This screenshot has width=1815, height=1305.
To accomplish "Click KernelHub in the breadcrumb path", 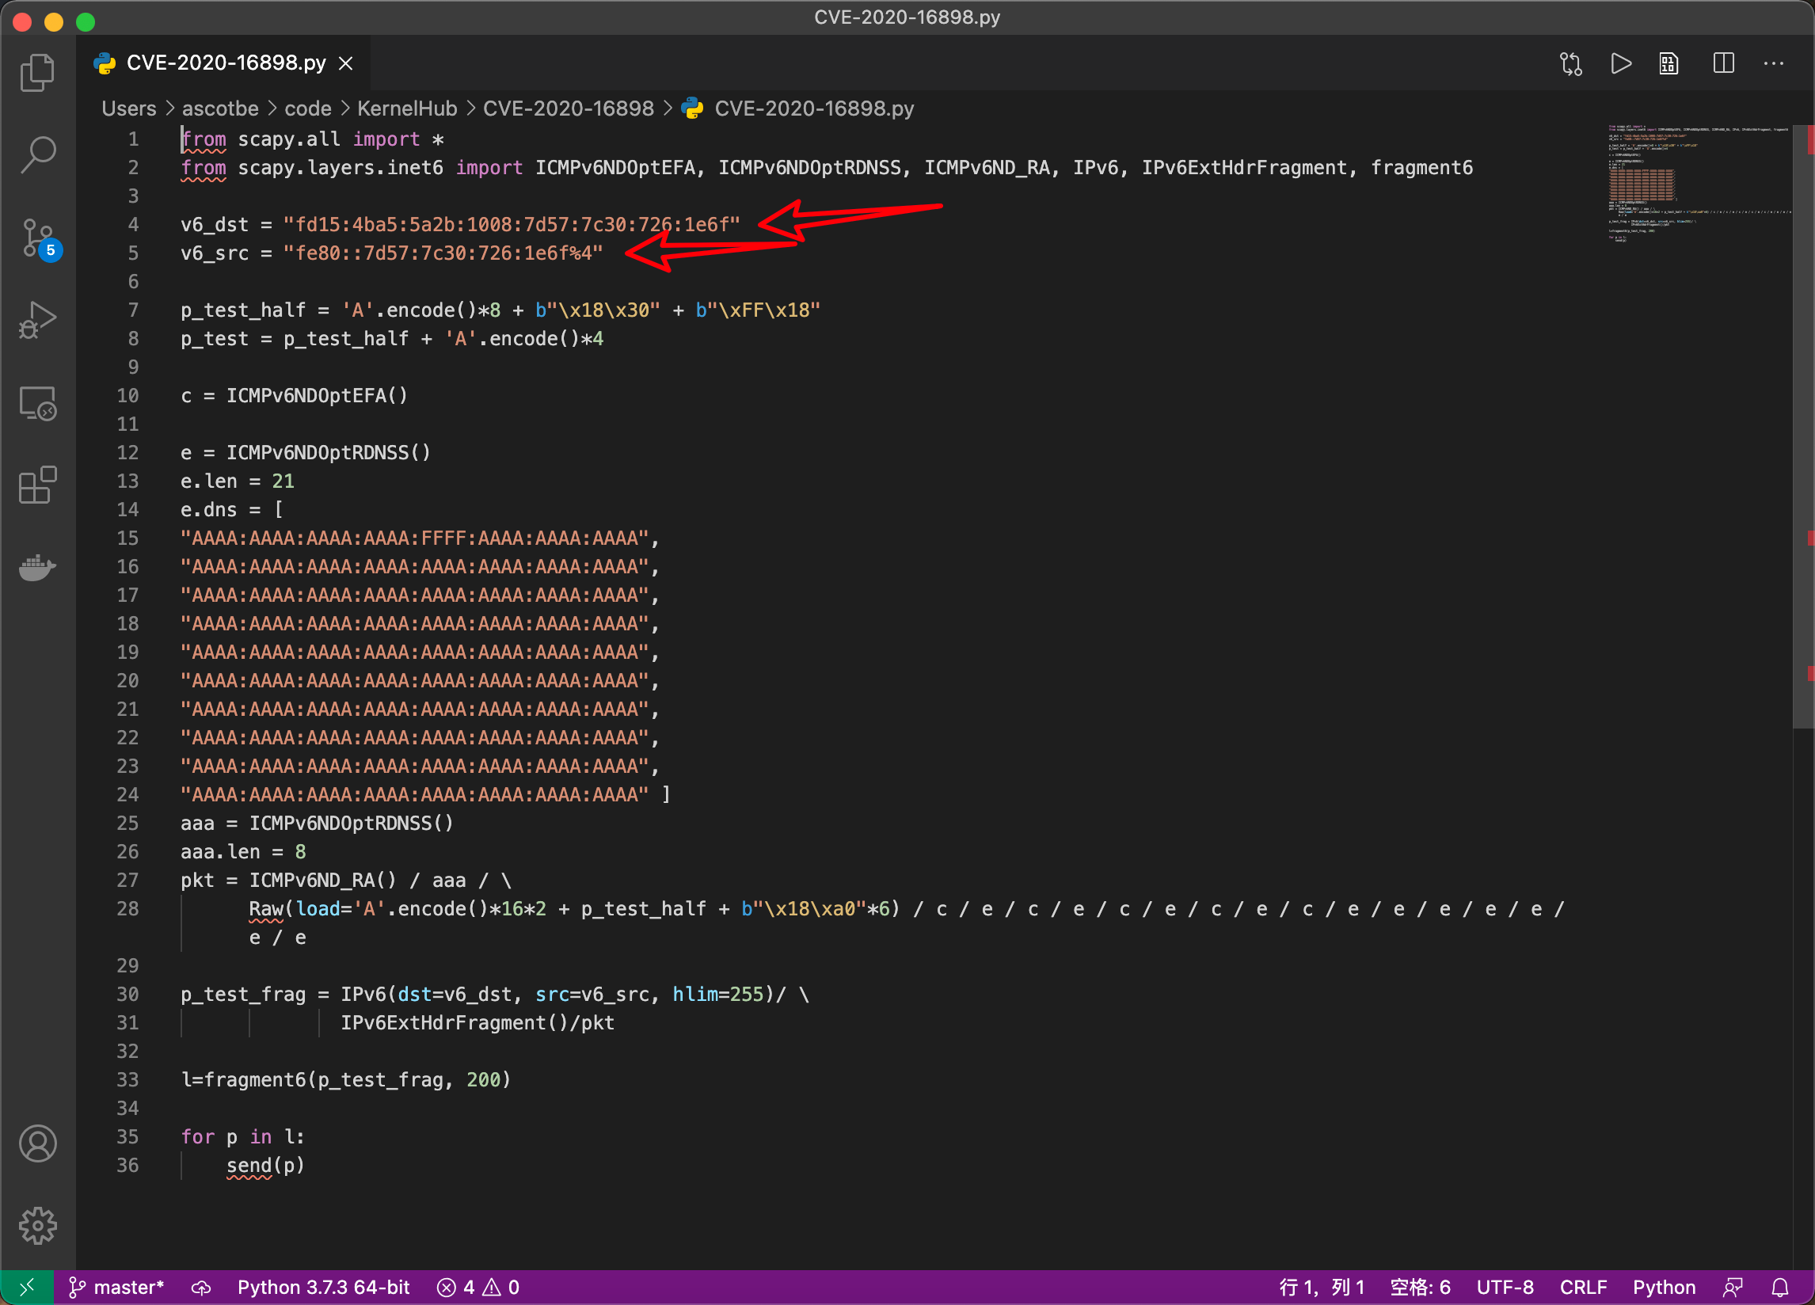I will click(x=406, y=108).
